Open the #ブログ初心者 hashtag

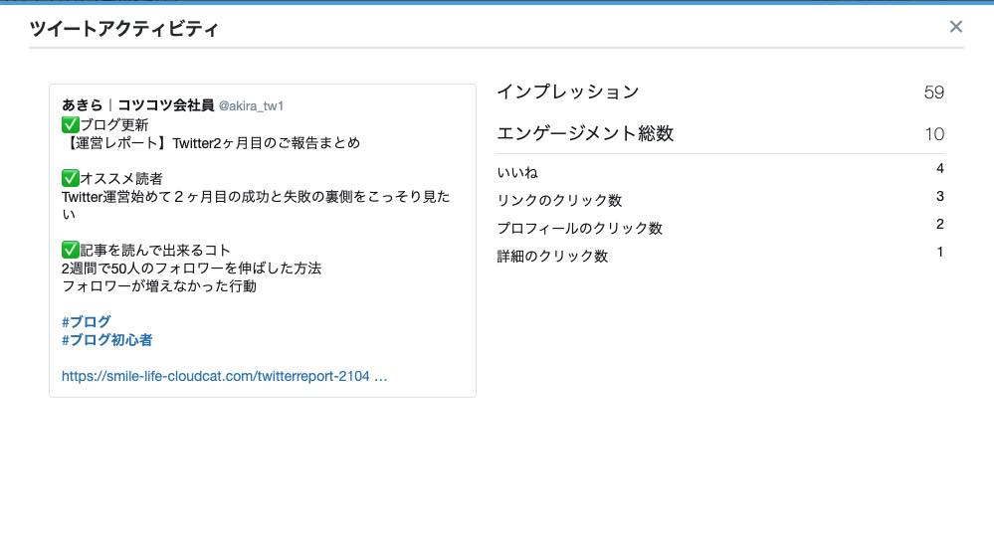pos(106,340)
